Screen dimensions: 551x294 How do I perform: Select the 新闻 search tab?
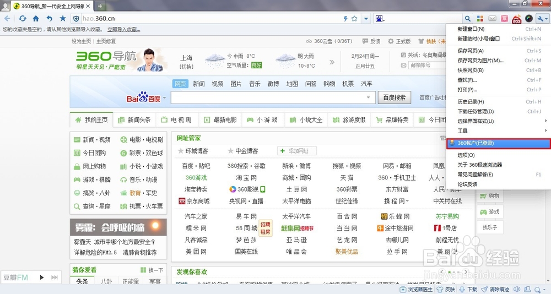199,84
